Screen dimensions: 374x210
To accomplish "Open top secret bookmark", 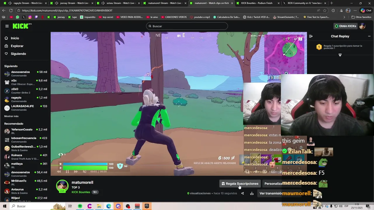I will point(106,17).
